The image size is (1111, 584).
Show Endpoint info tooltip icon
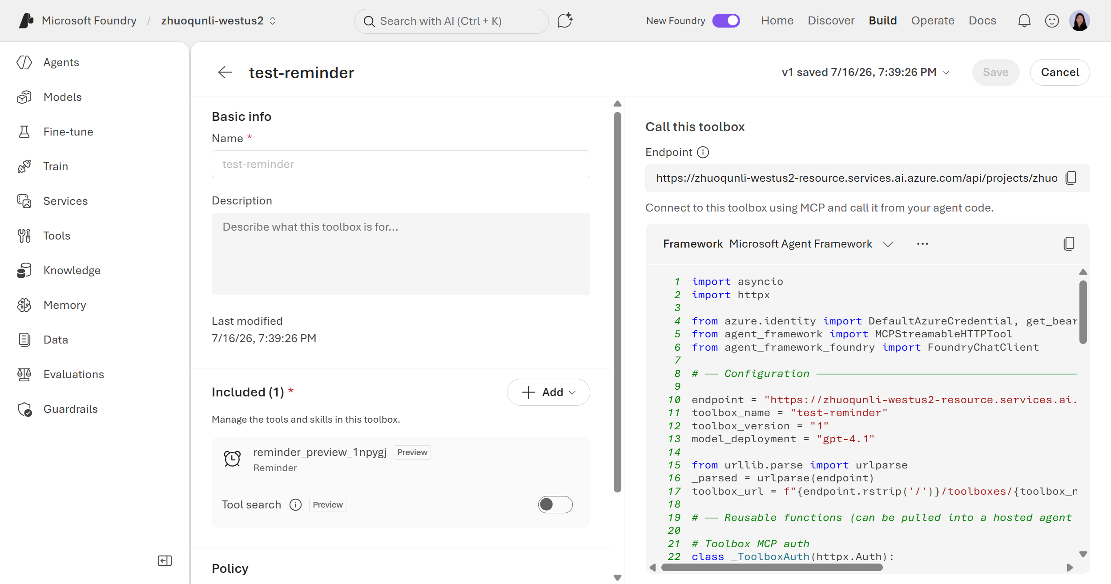click(x=703, y=152)
